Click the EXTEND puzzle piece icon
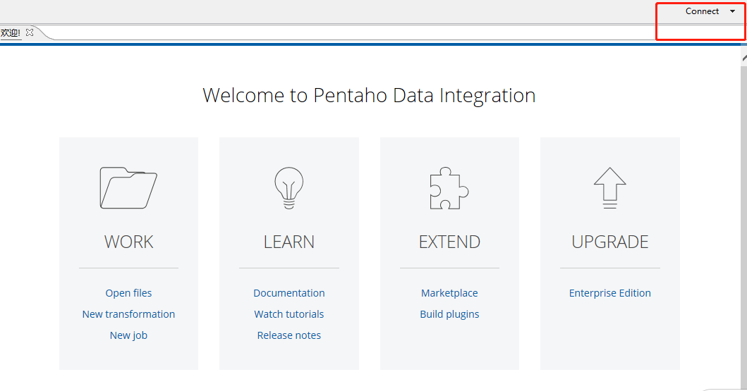Image resolution: width=747 pixels, height=391 pixels. [x=449, y=188]
